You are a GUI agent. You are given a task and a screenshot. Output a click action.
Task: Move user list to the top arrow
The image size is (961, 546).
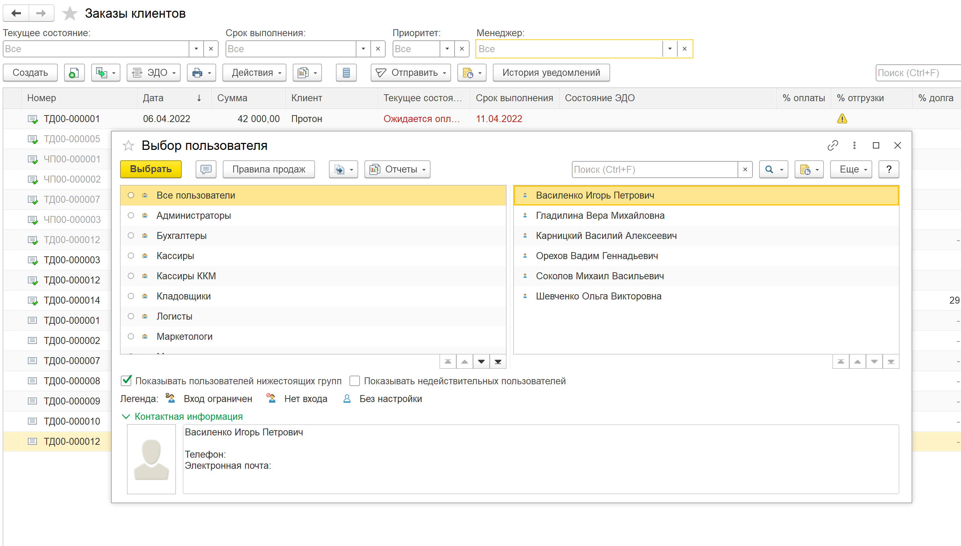841,361
